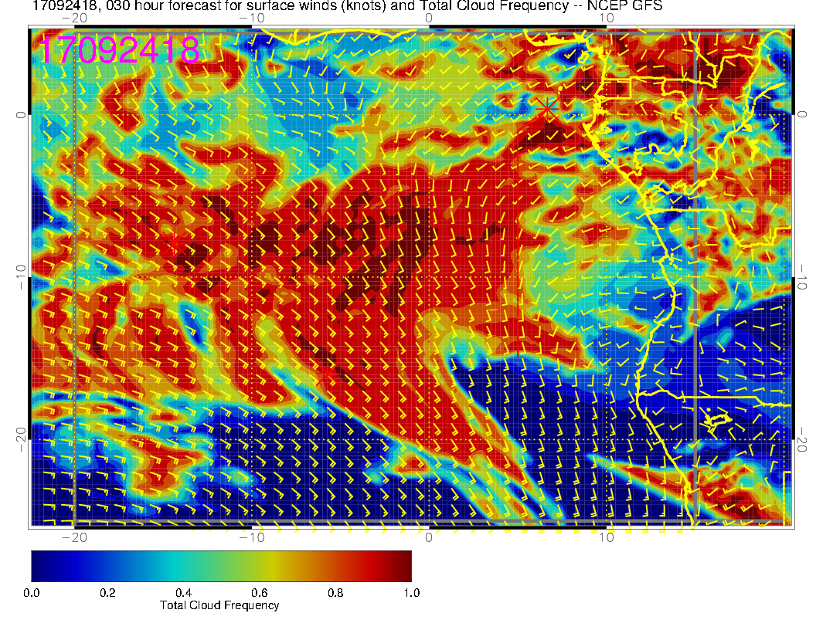The height and width of the screenshot is (630, 816).
Task: Pick the cyan section of the colorbar
Action: click(178, 565)
